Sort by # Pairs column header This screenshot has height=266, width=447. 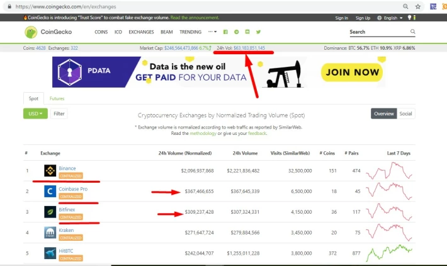coord(351,153)
